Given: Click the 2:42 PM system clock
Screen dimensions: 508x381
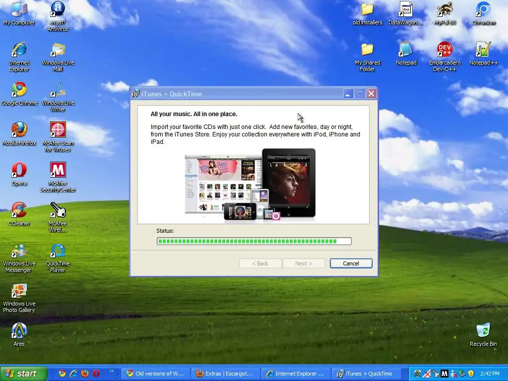Looking at the screenshot, I should click(x=490, y=374).
